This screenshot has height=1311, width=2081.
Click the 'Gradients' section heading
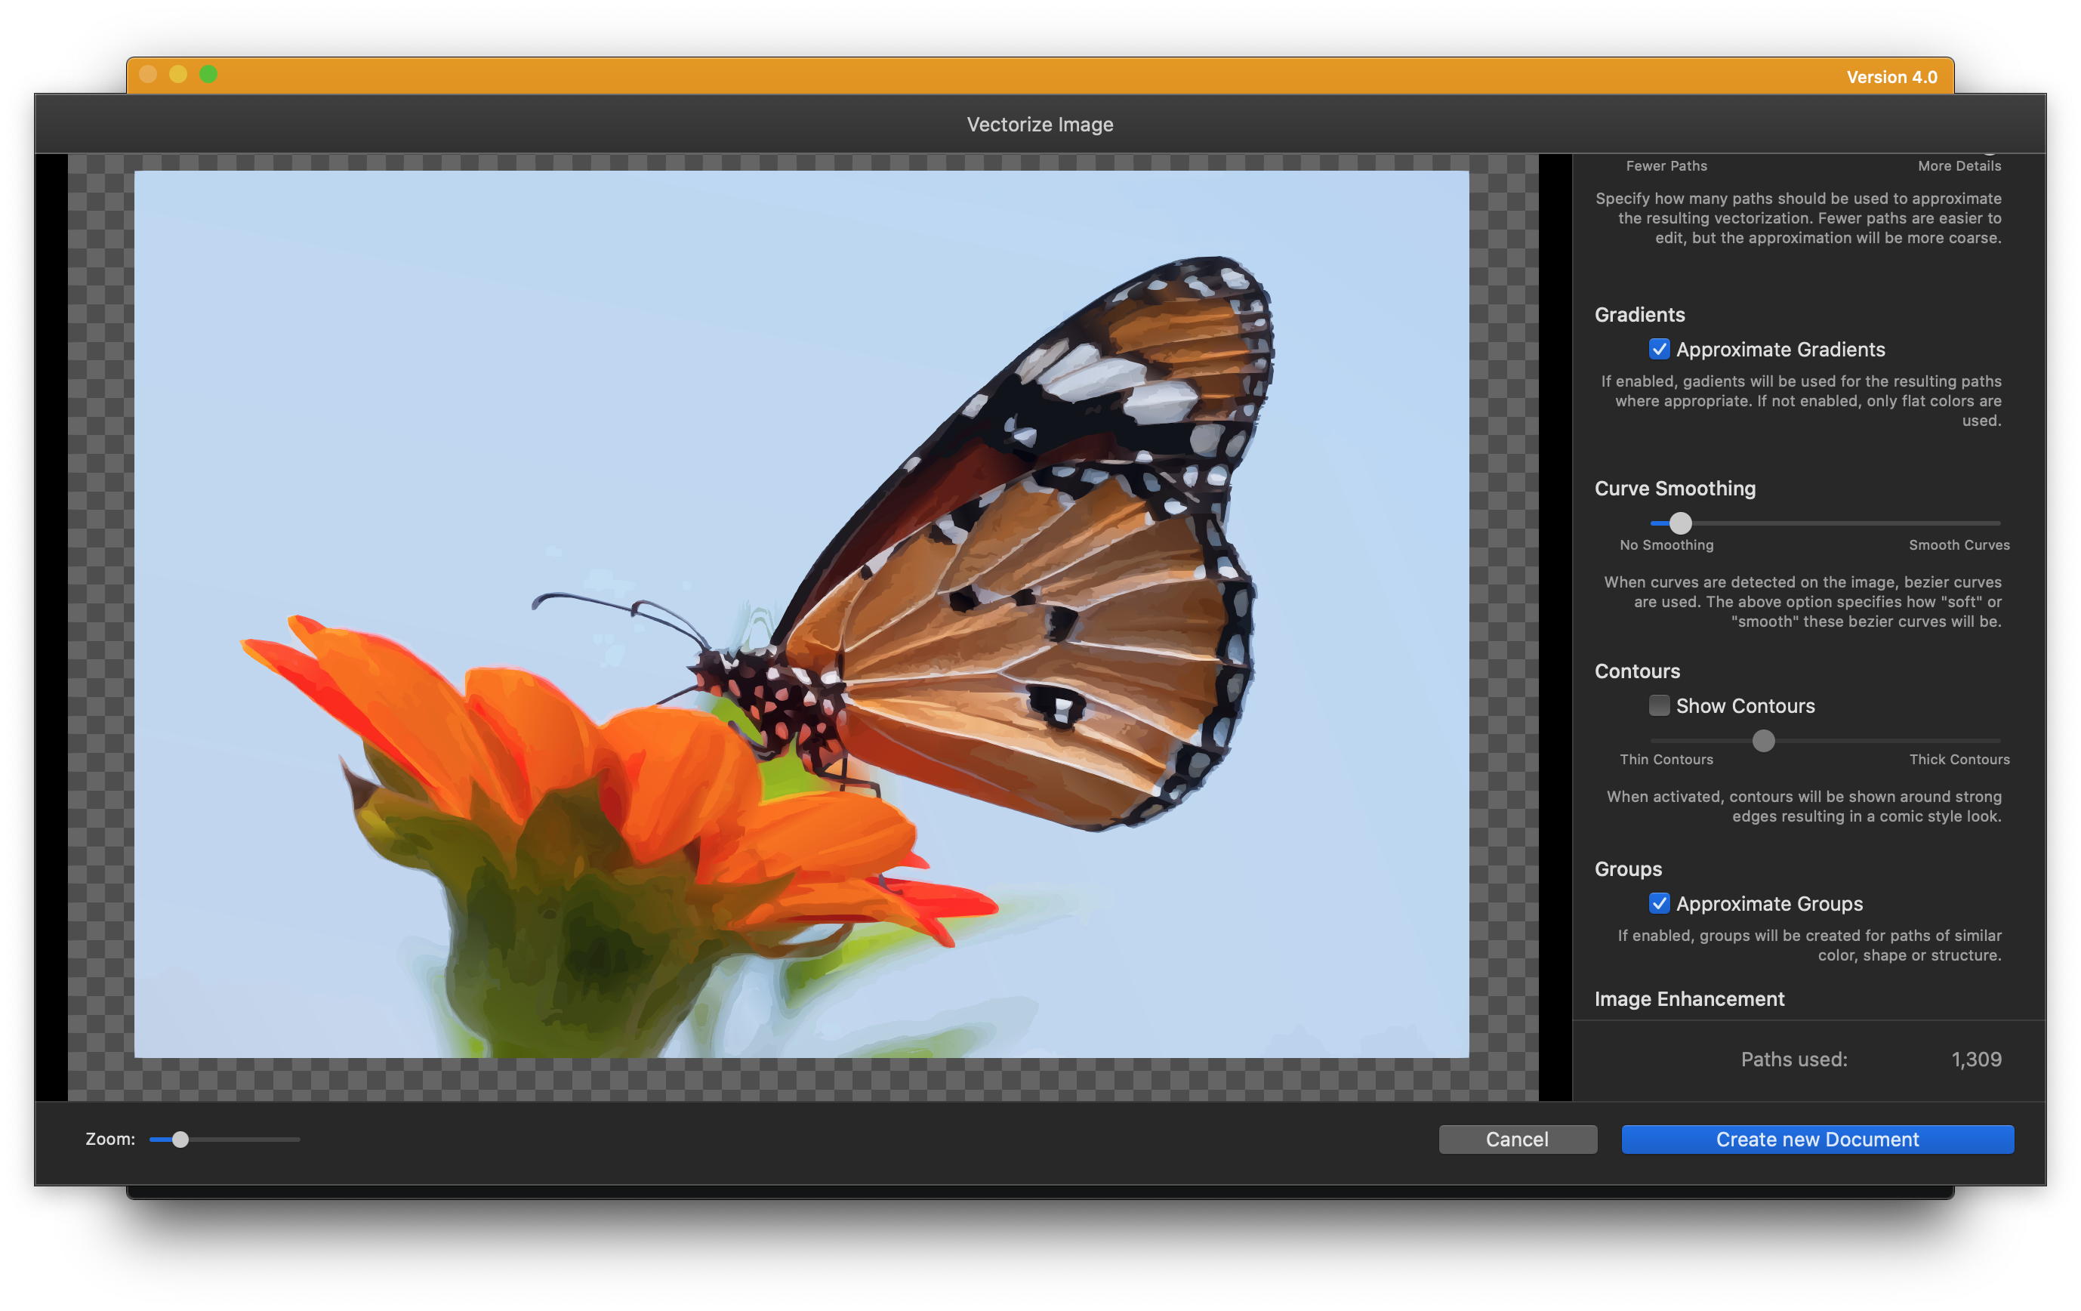click(1639, 315)
